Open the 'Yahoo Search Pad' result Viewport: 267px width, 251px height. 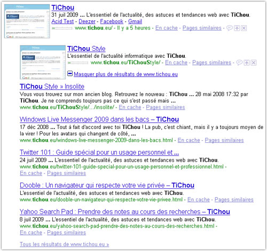click(x=125, y=212)
